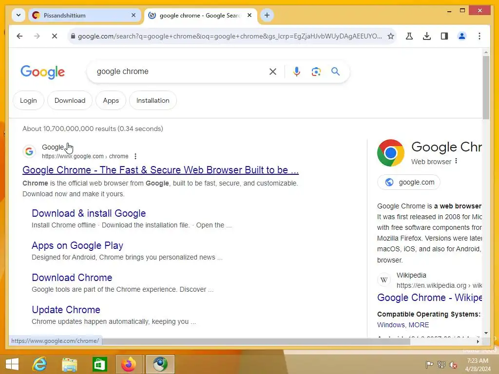This screenshot has width=499, height=374.
Task: View site information lock icon
Action: 73,36
